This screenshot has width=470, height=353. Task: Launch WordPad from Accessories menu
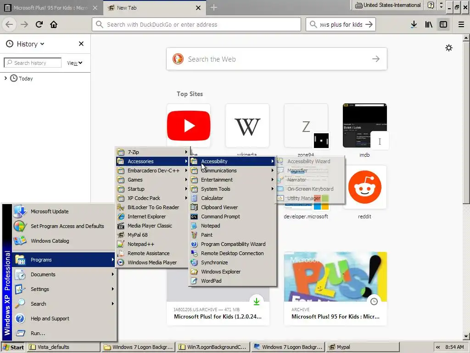232,281
